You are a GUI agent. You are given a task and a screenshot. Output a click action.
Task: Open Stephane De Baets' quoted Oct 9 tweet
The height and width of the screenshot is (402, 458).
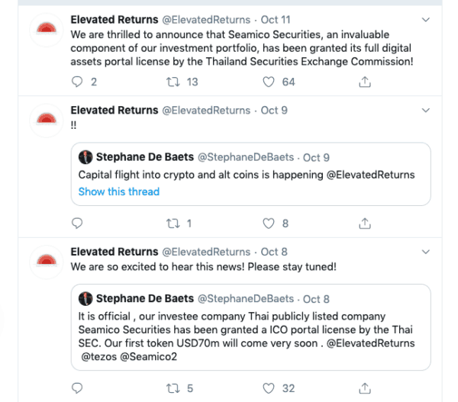(252, 175)
